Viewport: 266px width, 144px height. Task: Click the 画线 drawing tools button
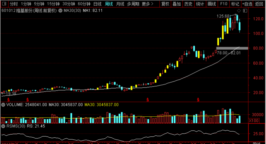[x=211, y=4]
